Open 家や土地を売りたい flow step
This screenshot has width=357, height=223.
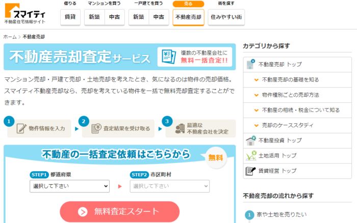pos(282,214)
